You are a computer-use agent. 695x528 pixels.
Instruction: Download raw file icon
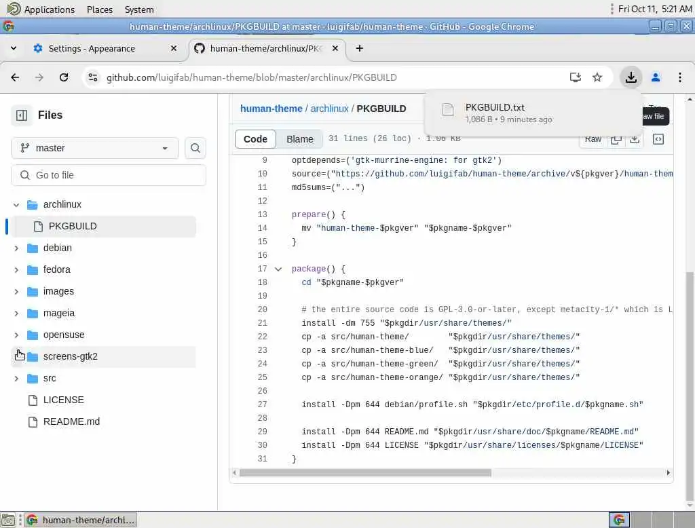635,139
